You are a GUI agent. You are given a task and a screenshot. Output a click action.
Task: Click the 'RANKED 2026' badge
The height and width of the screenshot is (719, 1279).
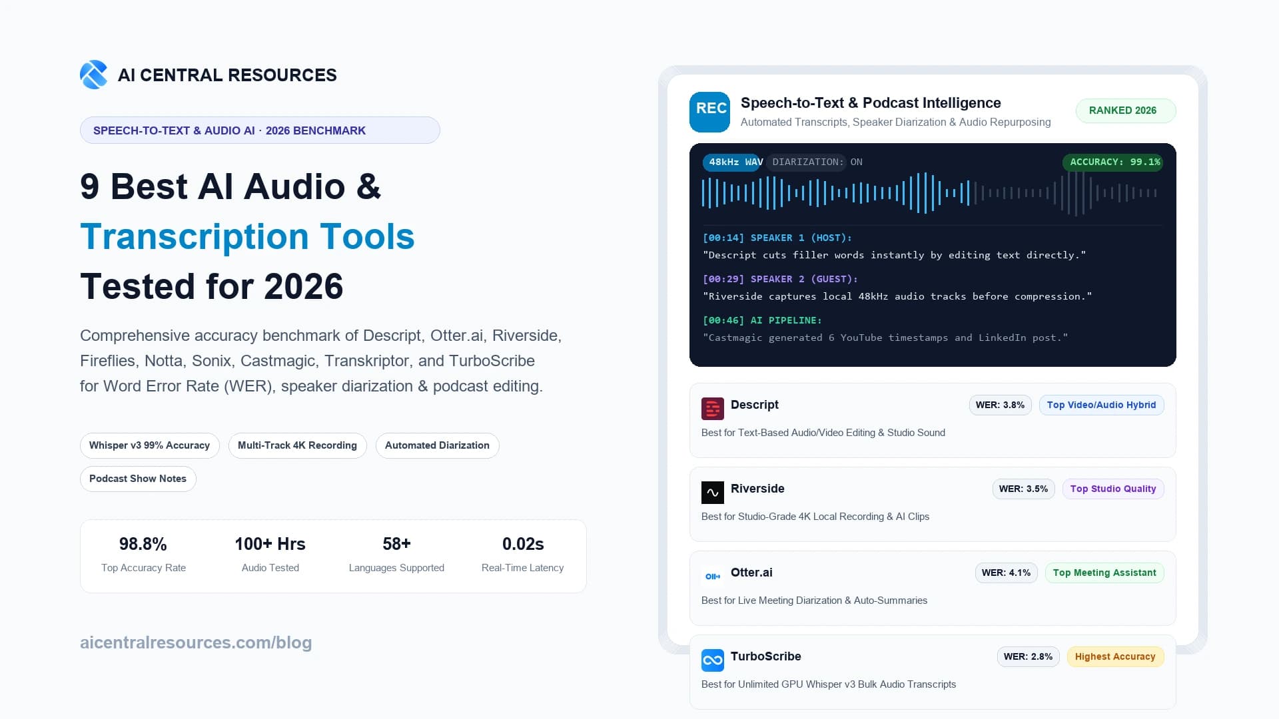[x=1125, y=111]
